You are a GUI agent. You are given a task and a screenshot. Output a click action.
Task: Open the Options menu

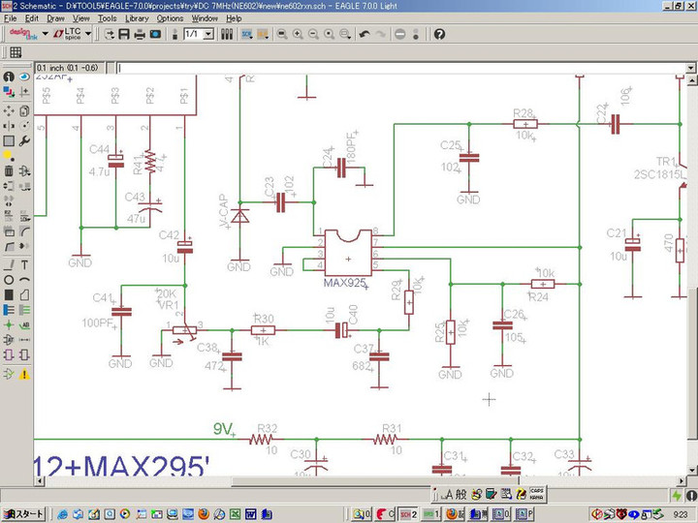170,18
